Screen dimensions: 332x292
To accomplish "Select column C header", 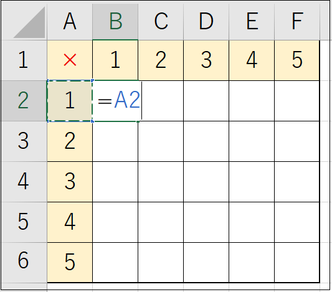I will point(161,22).
